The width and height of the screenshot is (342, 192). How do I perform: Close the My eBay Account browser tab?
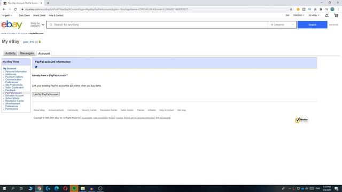coord(41,3)
